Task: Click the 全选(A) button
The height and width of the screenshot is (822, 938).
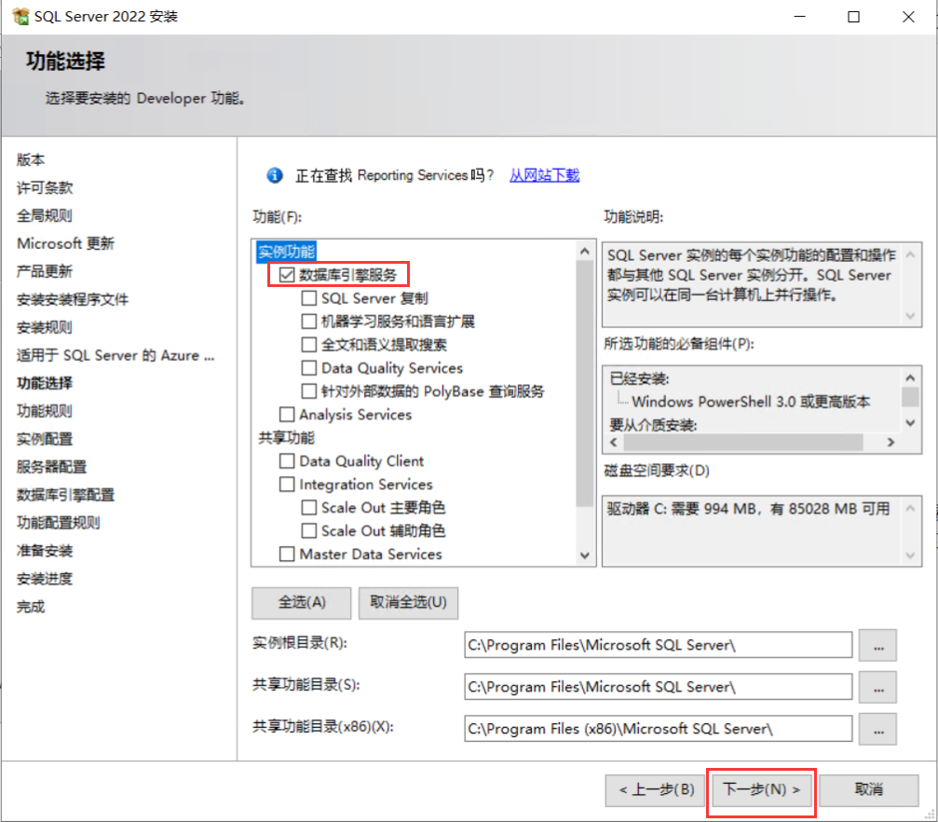Action: (x=302, y=602)
